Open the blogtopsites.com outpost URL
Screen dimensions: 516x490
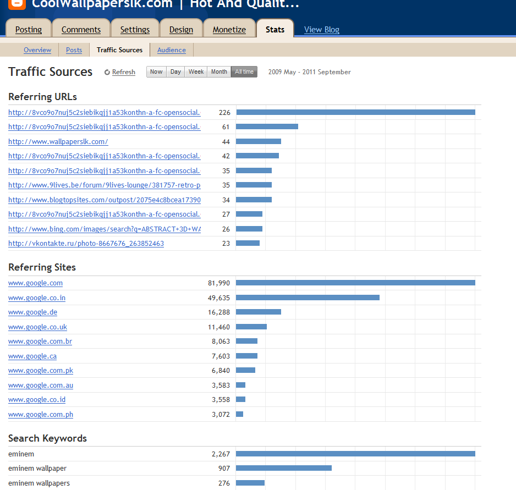(x=105, y=200)
